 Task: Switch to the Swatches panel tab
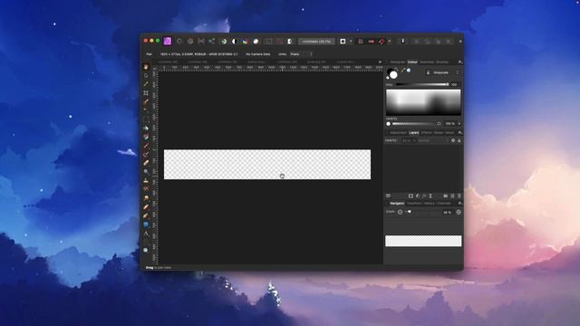(x=427, y=62)
